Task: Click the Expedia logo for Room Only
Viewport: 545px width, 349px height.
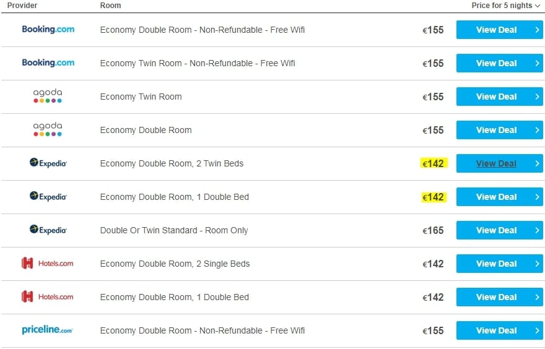Action: point(48,230)
